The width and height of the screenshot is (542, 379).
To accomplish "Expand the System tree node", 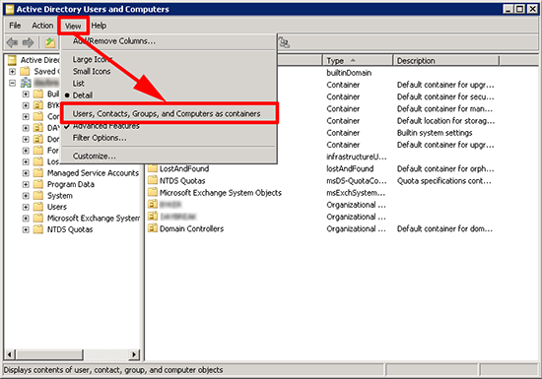I will (x=26, y=196).
